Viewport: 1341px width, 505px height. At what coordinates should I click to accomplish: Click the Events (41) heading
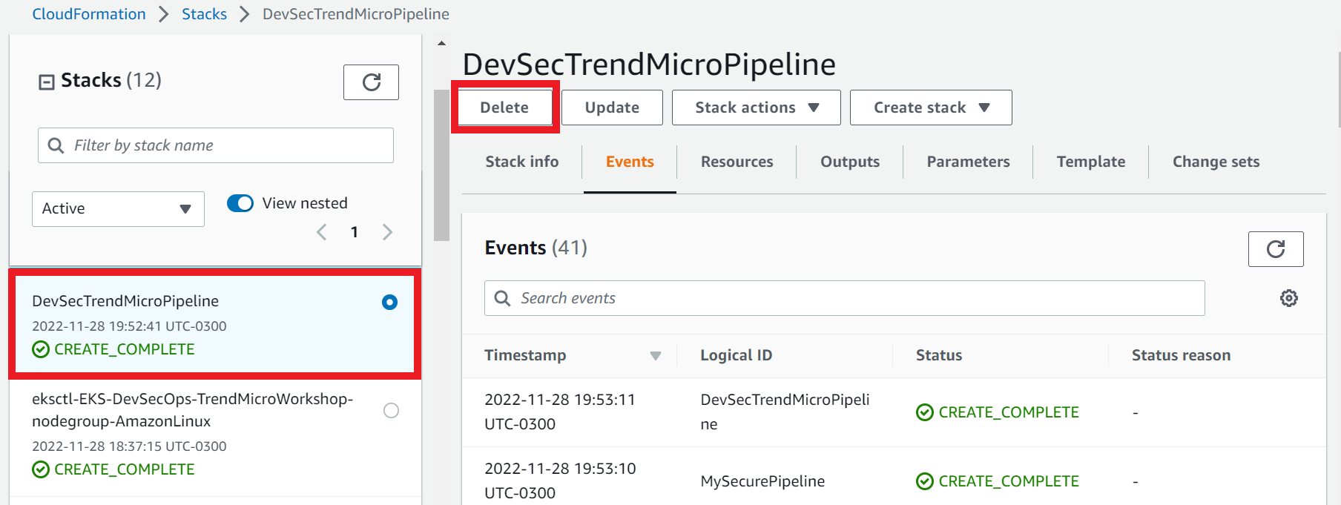coord(536,248)
